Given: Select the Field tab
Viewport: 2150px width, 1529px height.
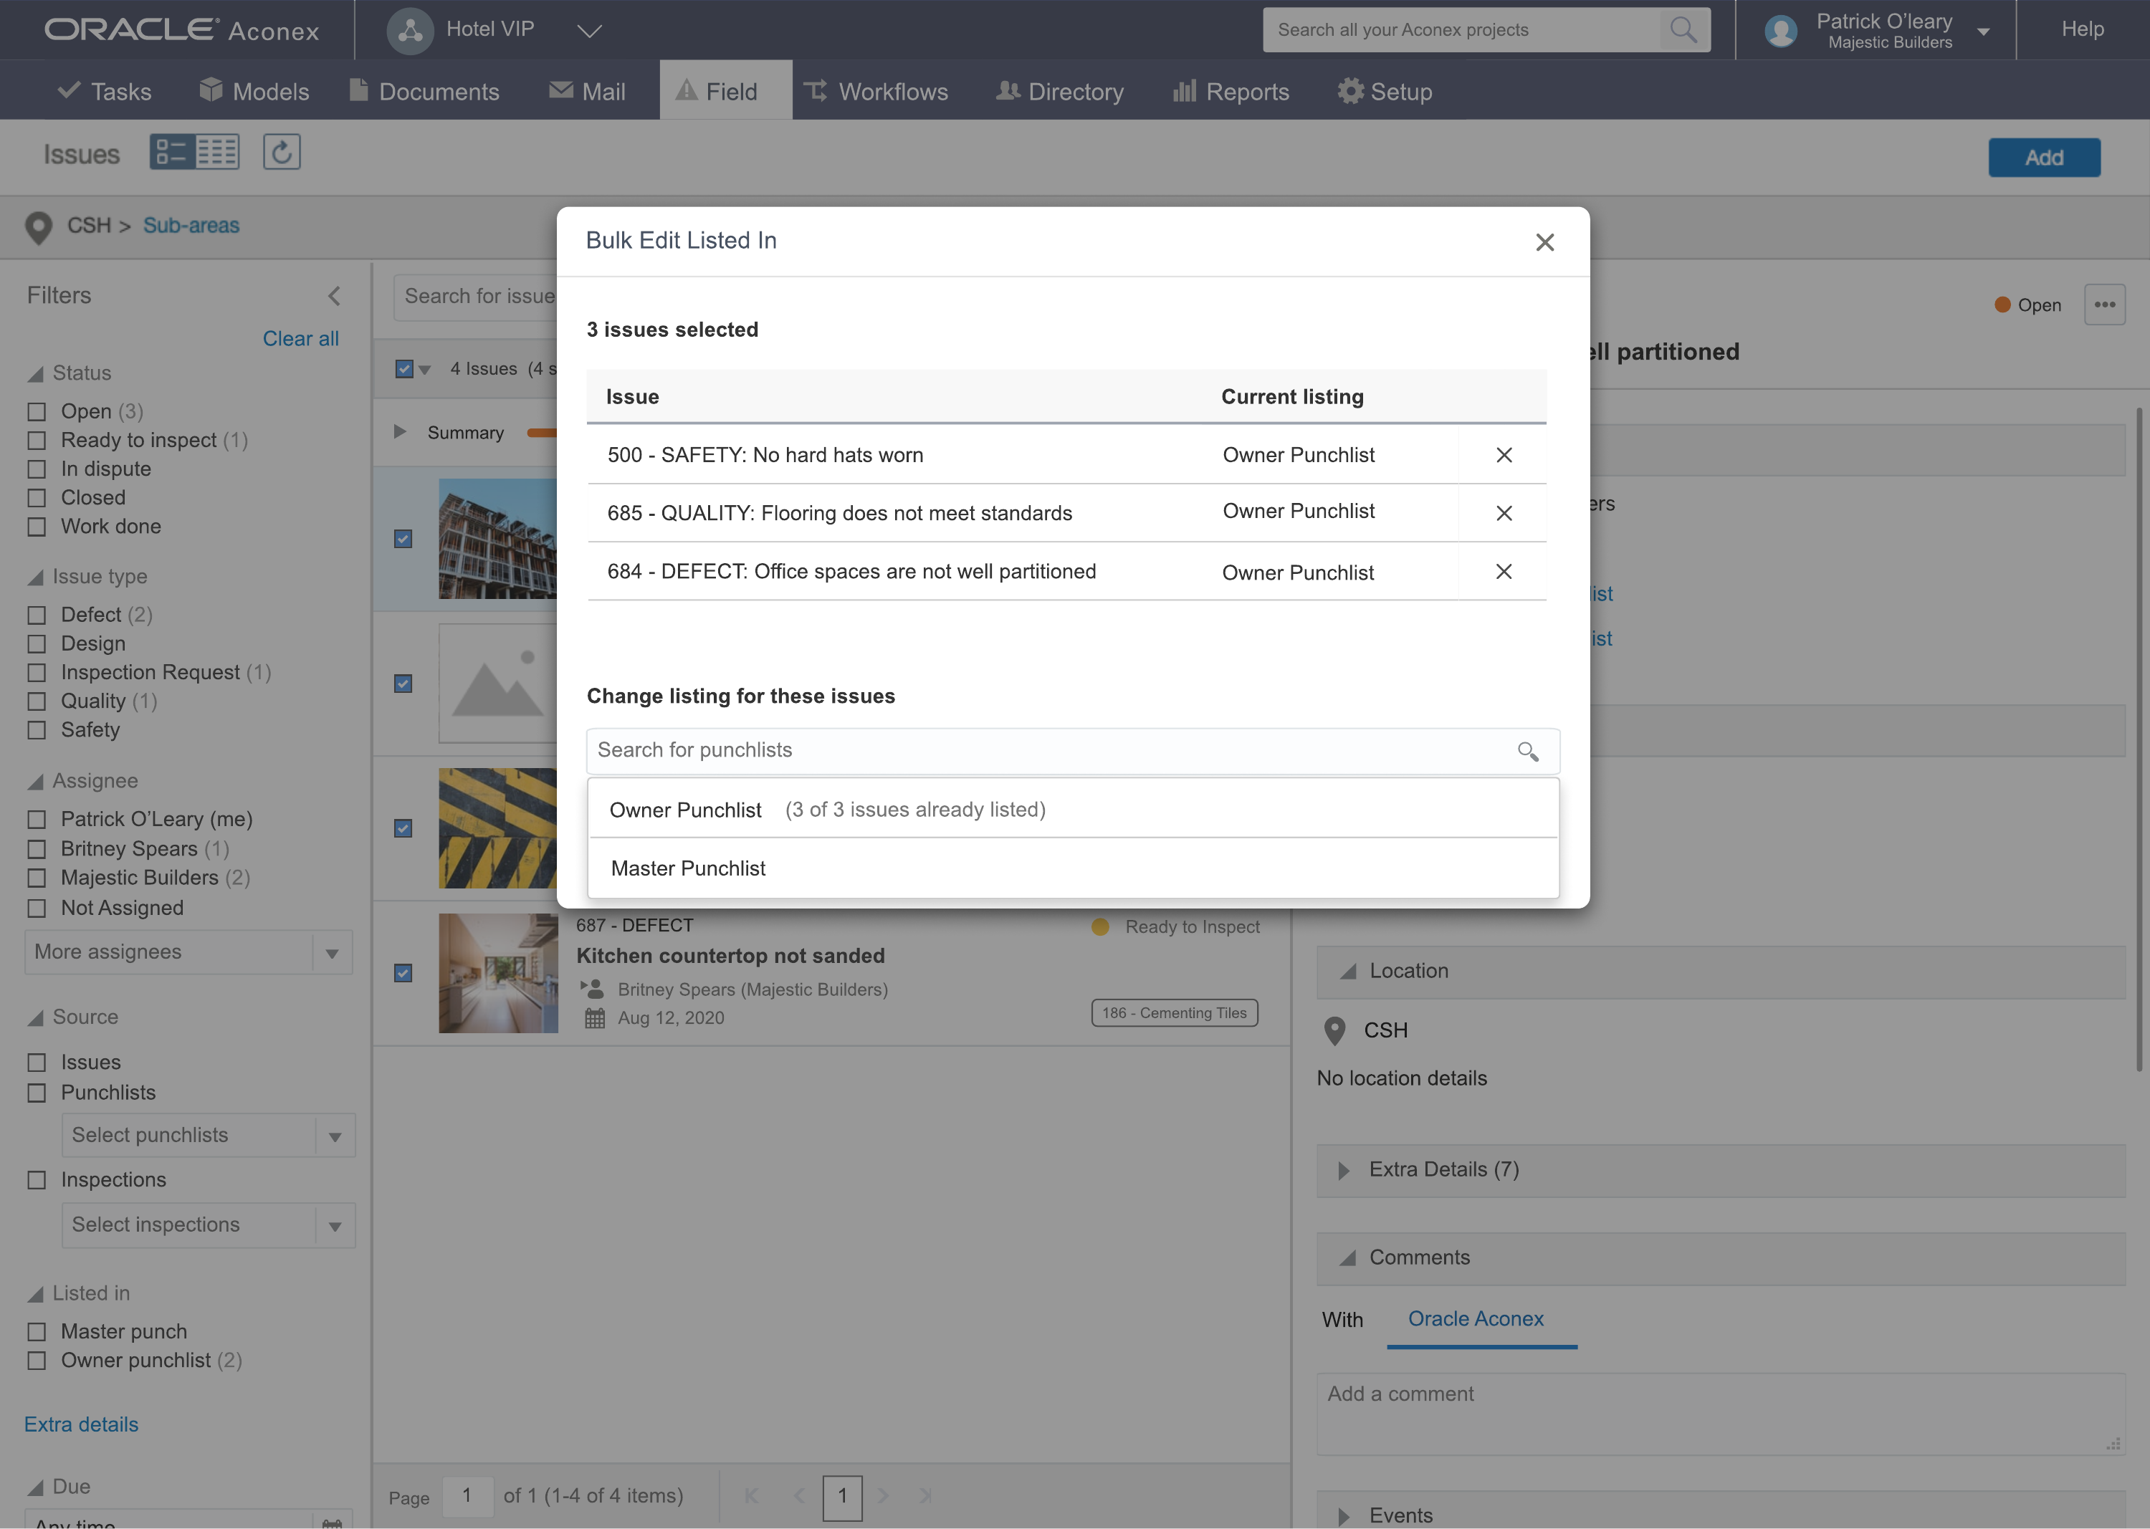Looking at the screenshot, I should pos(725,91).
